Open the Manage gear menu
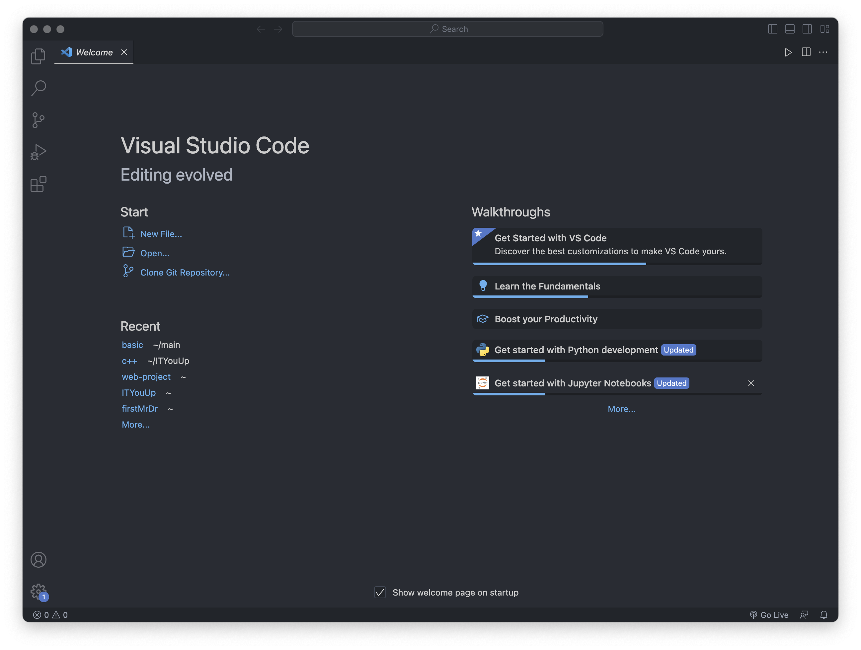 pyautogui.click(x=38, y=591)
